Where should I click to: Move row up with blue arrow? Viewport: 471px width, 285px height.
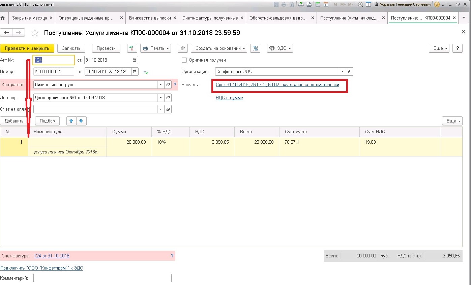(71, 121)
